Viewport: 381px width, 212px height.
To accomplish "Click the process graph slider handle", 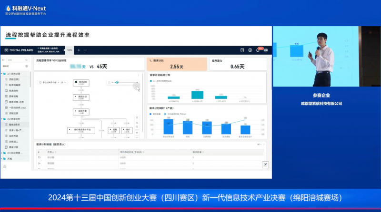I will pyautogui.click(x=117, y=83).
